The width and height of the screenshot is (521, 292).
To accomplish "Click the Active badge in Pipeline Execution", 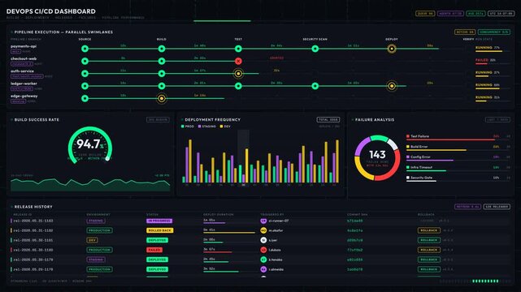I will pyautogui.click(x=465, y=32).
